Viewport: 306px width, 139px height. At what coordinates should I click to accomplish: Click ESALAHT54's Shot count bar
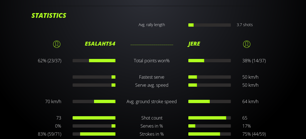94,118
